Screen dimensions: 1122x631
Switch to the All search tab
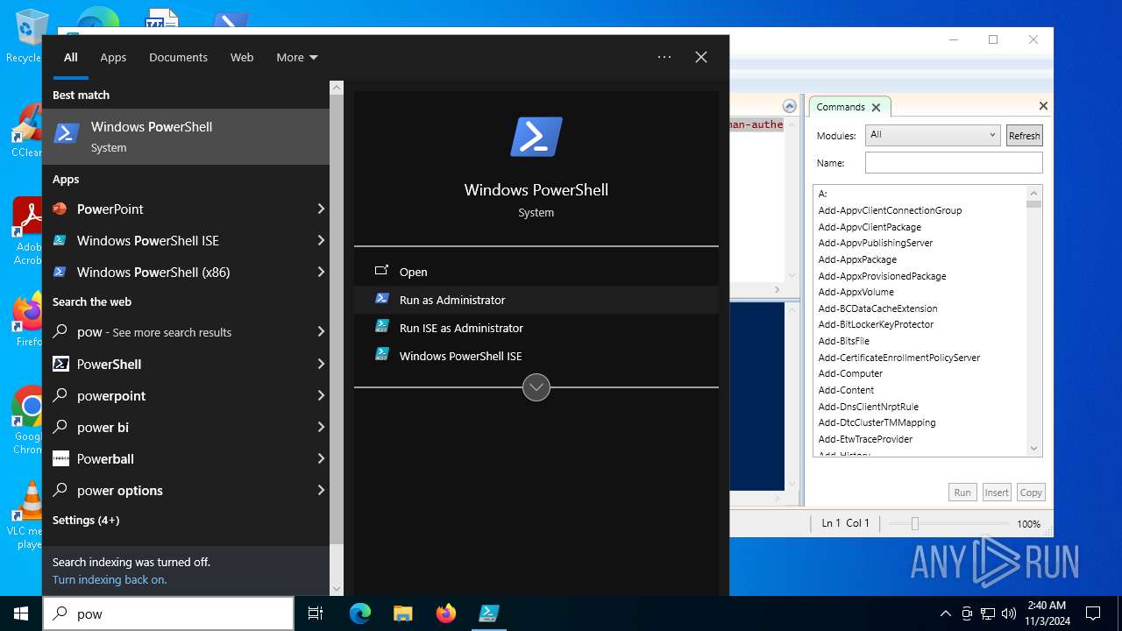(x=71, y=57)
